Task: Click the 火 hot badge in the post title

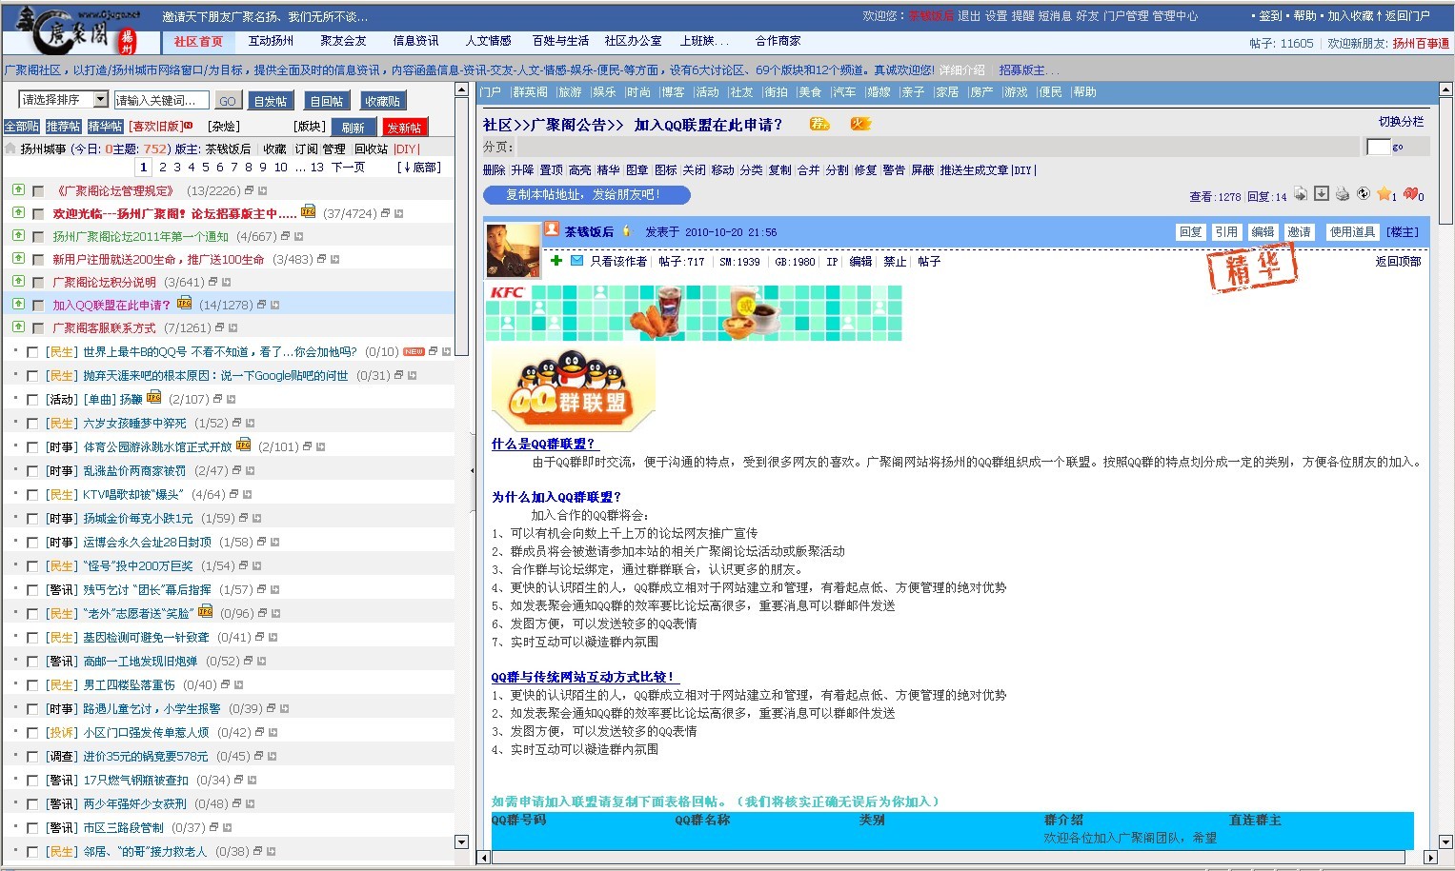Action: point(860,124)
